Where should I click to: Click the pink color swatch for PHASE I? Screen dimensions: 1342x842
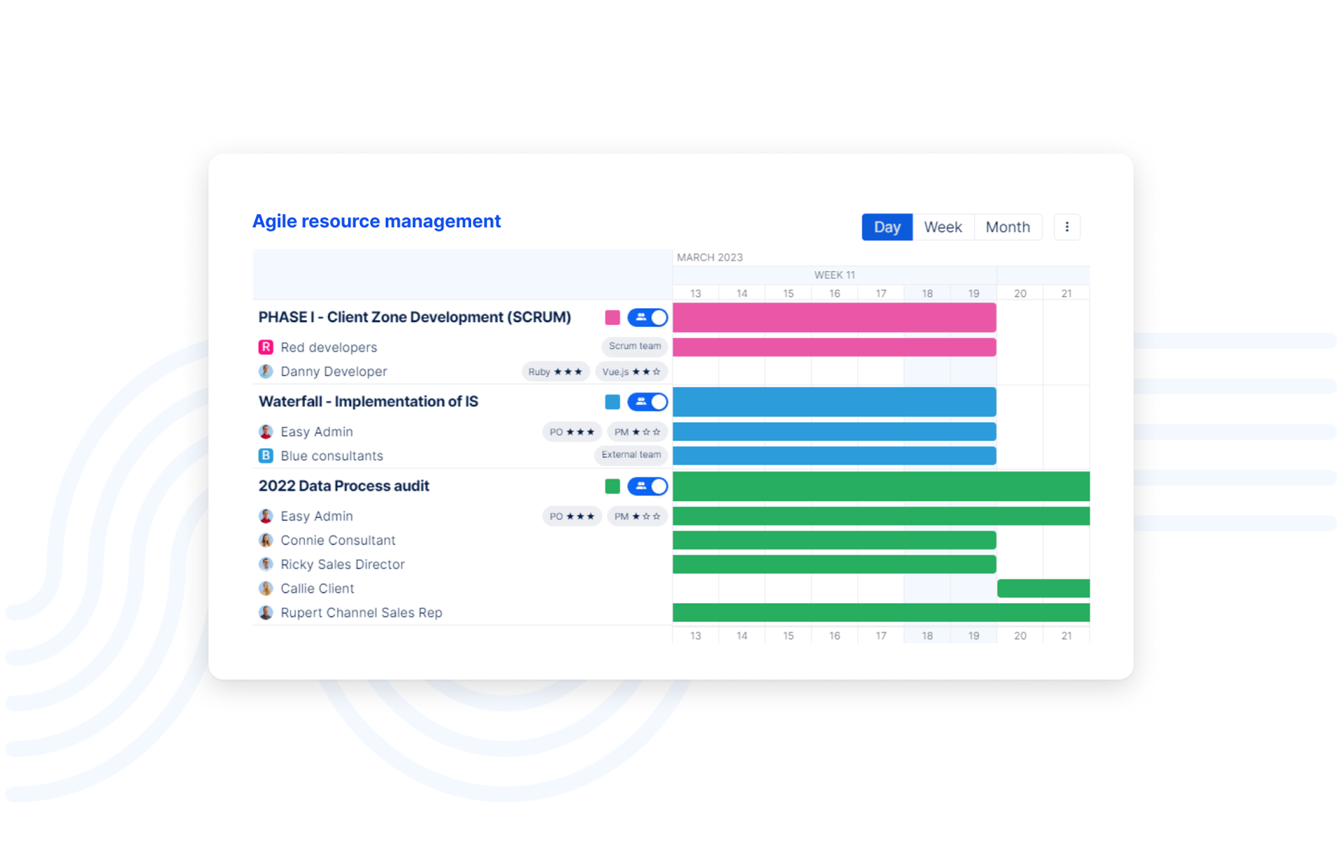coord(612,317)
